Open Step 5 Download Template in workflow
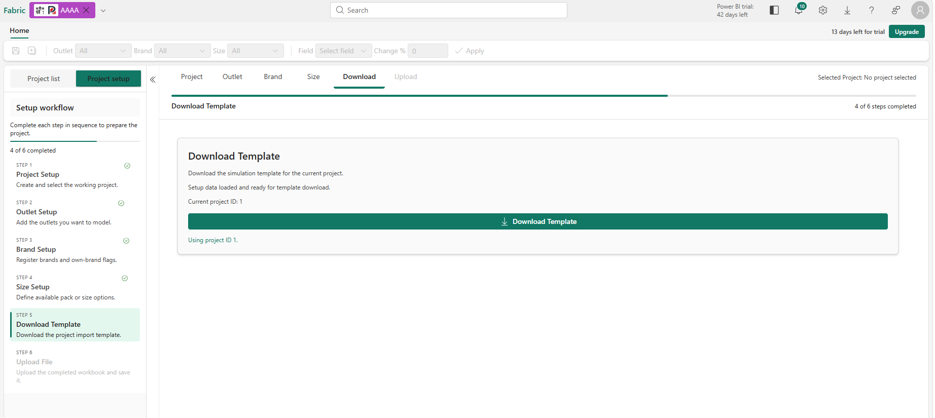The width and height of the screenshot is (935, 418). coord(75,325)
